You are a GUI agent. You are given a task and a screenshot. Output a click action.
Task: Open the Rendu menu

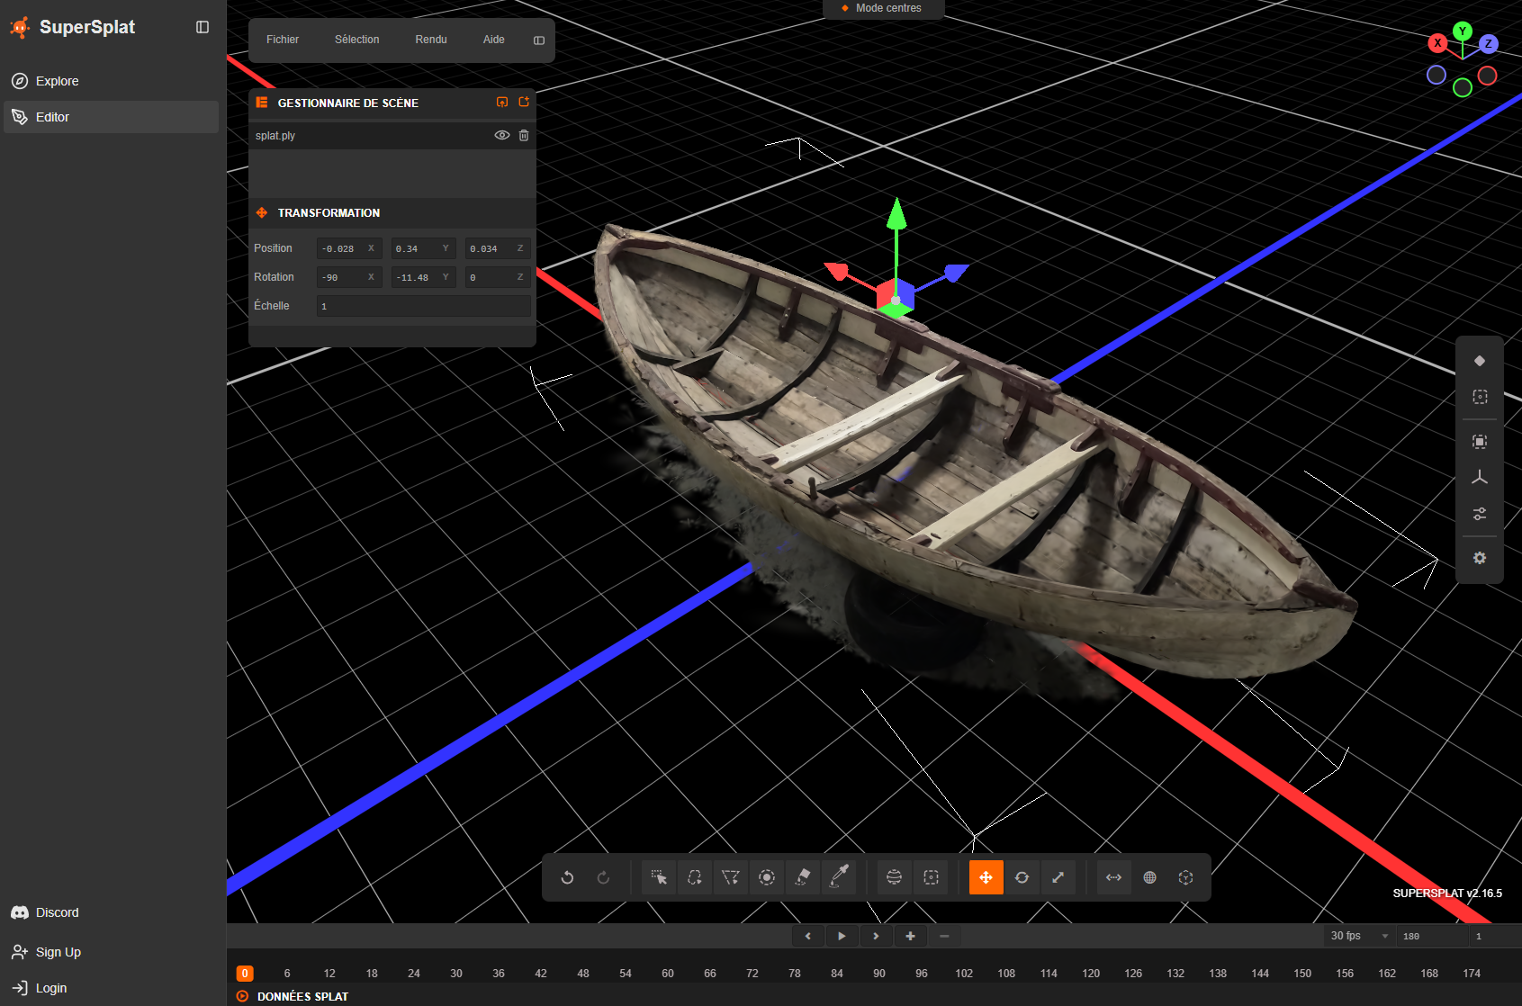click(430, 40)
